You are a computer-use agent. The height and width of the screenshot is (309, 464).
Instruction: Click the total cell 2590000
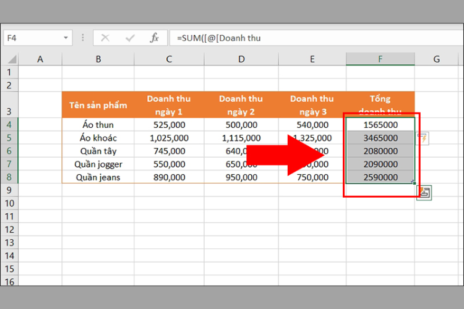[x=380, y=177]
